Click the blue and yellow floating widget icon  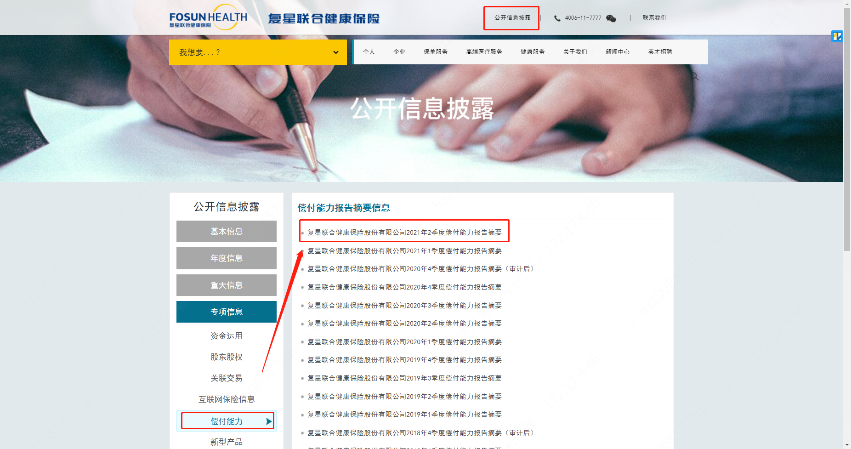[x=837, y=36]
